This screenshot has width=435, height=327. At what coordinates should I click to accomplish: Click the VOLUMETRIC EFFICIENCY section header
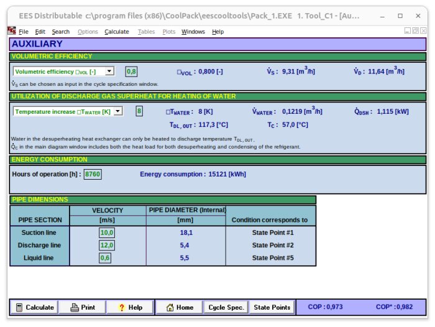(217, 57)
